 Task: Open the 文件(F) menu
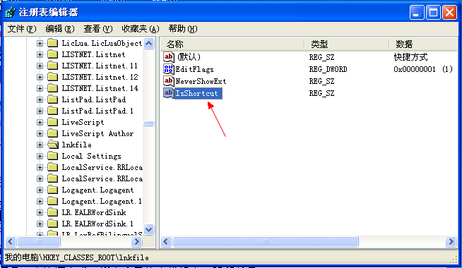tap(21, 29)
